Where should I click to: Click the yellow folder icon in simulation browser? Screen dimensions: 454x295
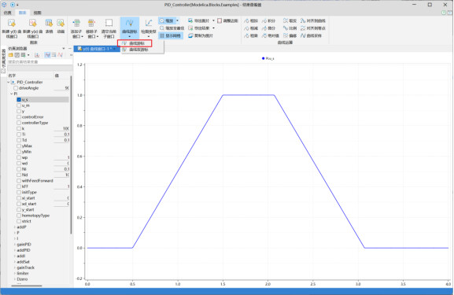11,55
